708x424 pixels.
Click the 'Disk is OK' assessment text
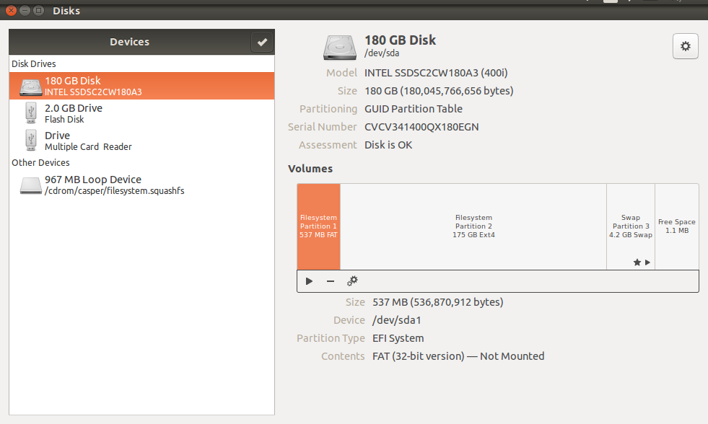[x=388, y=145]
